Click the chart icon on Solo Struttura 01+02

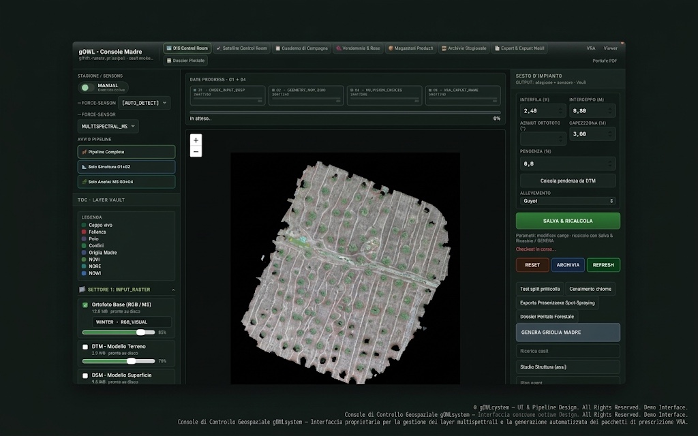click(x=84, y=167)
